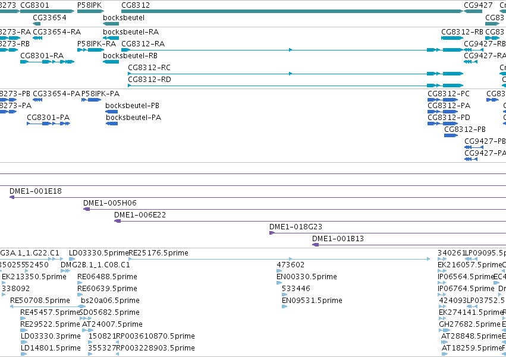Select EST AT18259.5prime

(x=472, y=349)
